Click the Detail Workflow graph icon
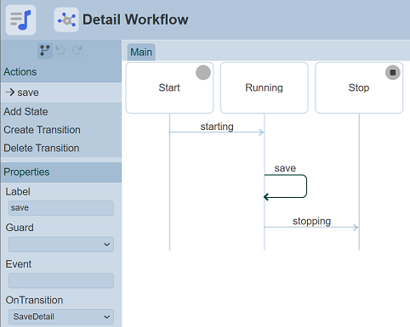 [x=66, y=20]
